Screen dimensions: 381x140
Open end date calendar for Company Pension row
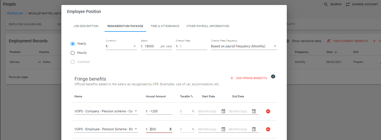point(254,111)
